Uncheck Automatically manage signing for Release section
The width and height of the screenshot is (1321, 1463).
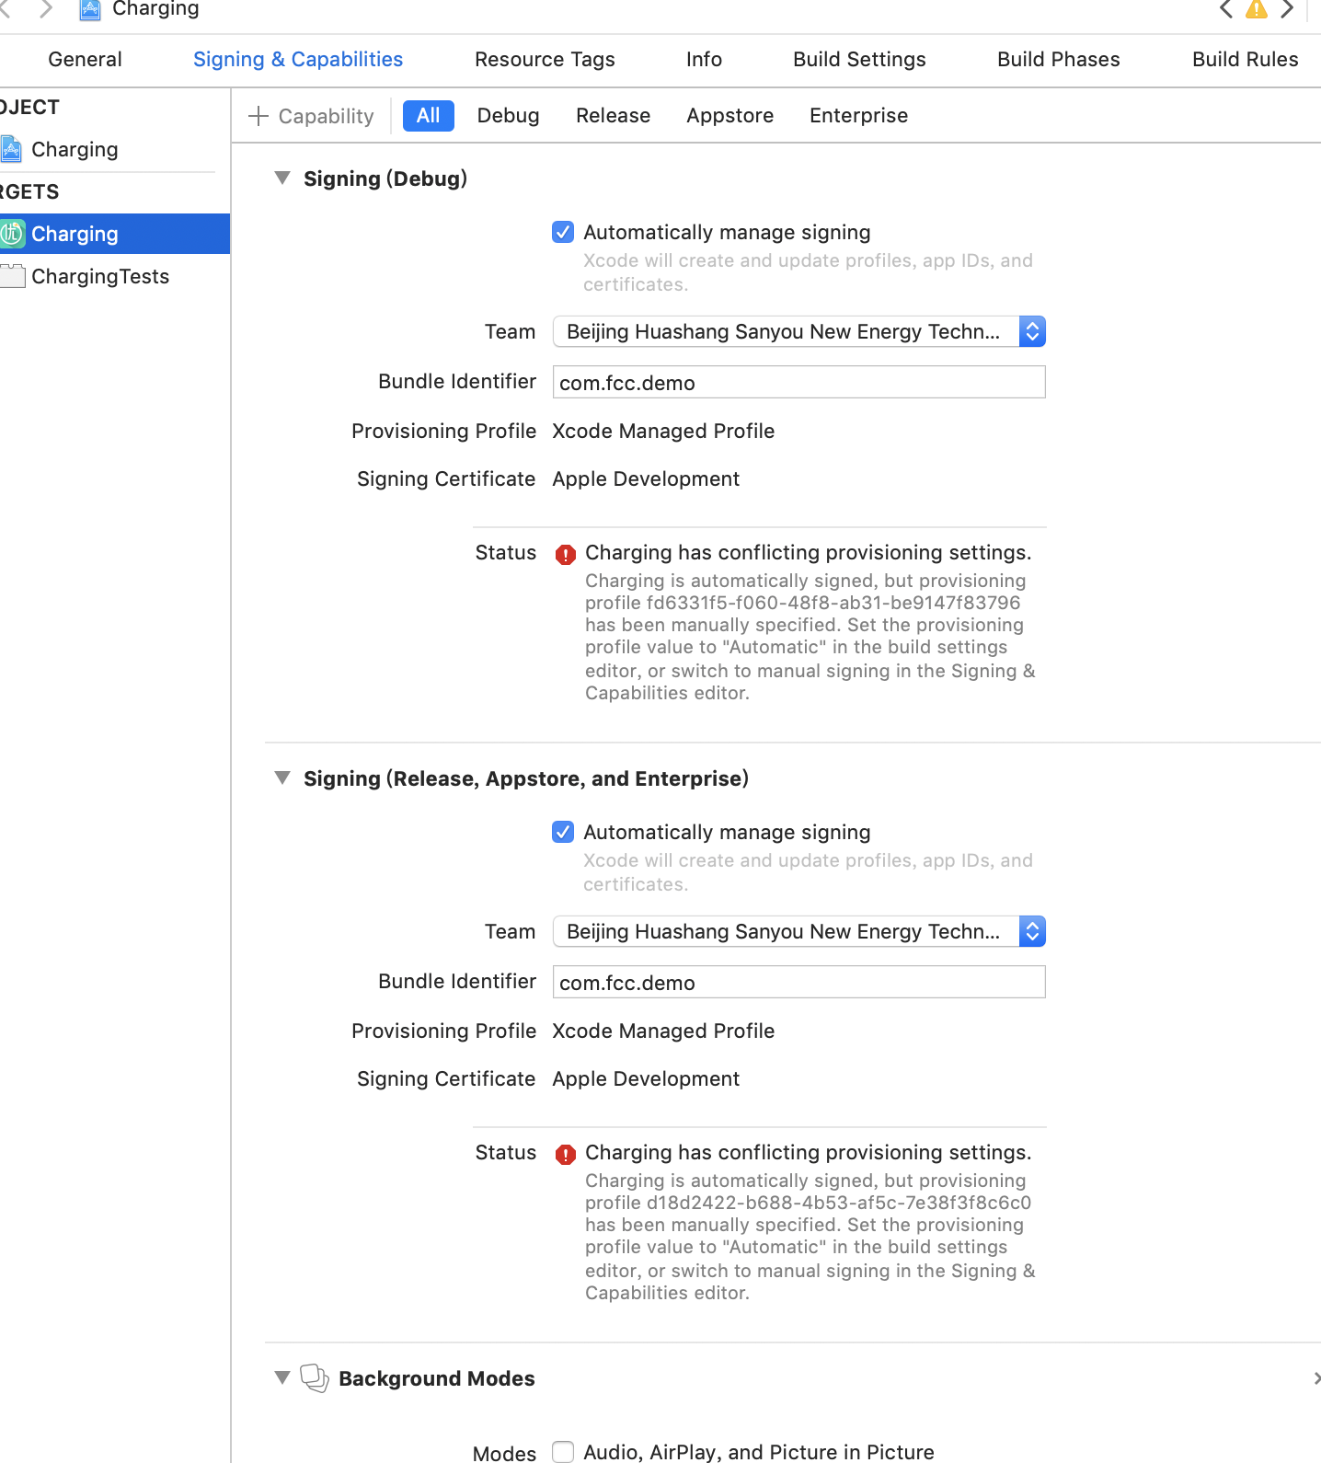coord(563,832)
